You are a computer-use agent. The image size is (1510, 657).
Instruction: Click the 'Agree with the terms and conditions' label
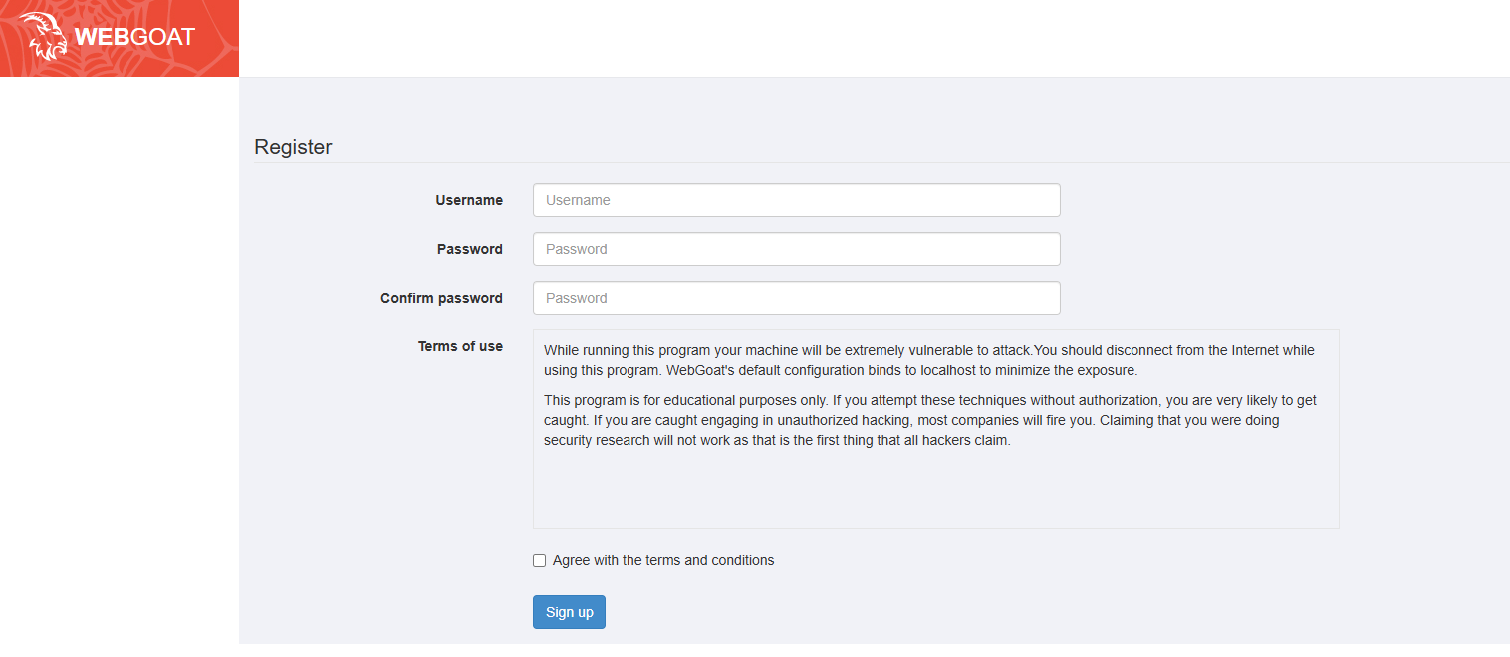tap(663, 561)
